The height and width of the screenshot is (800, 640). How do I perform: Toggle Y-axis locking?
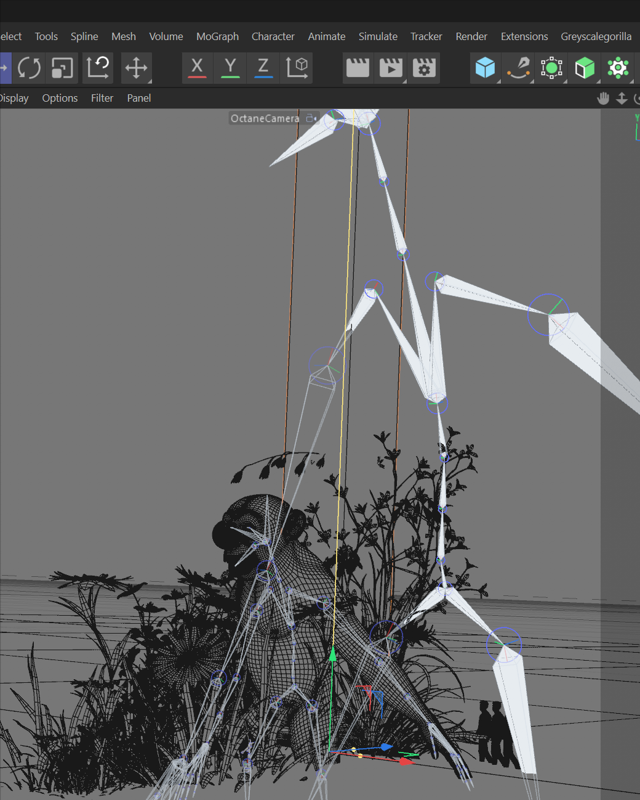[x=230, y=68]
